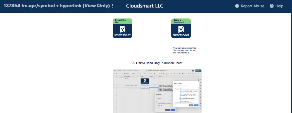Follow Link to Read Only Published Sheet
This screenshot has width=292, height=113.
(159, 63)
